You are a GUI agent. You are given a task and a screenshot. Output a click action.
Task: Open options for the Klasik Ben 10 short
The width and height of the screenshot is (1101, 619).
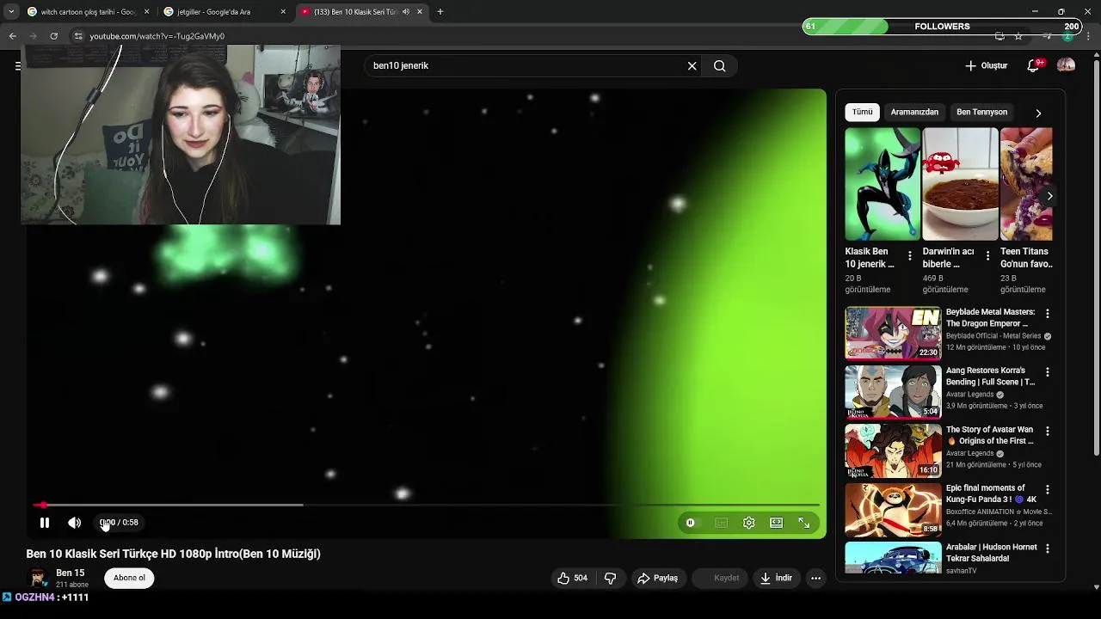coord(910,256)
